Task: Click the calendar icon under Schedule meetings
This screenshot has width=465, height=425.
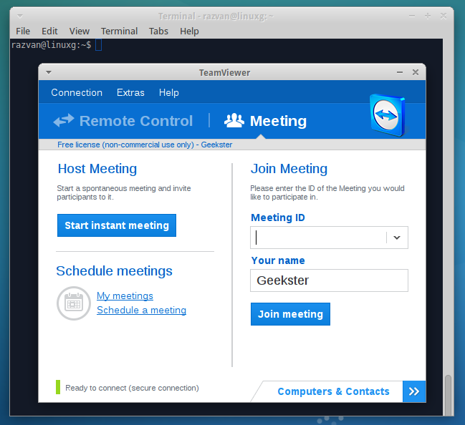Action: [74, 303]
